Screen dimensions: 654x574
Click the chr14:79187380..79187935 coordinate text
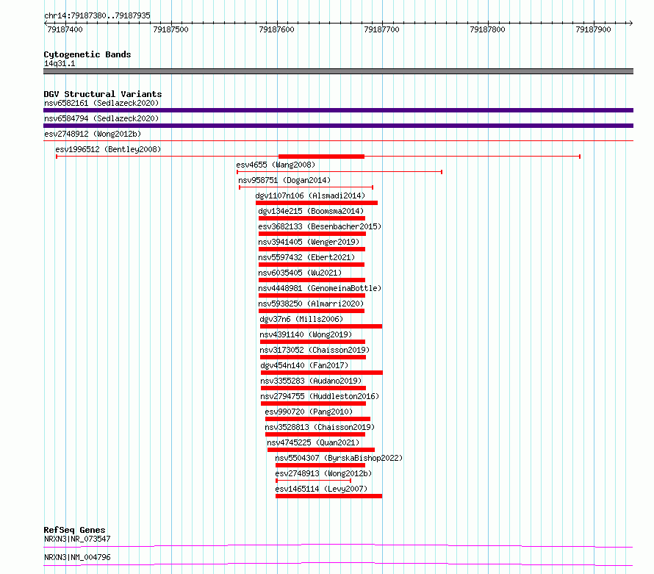pos(97,16)
